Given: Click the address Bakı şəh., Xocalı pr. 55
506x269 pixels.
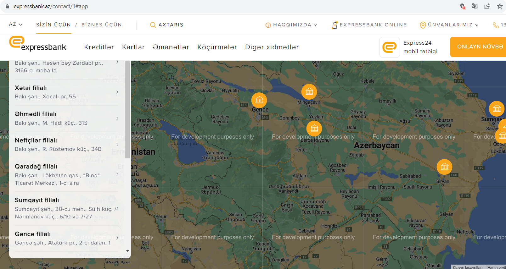Looking at the screenshot, I should tap(45, 97).
